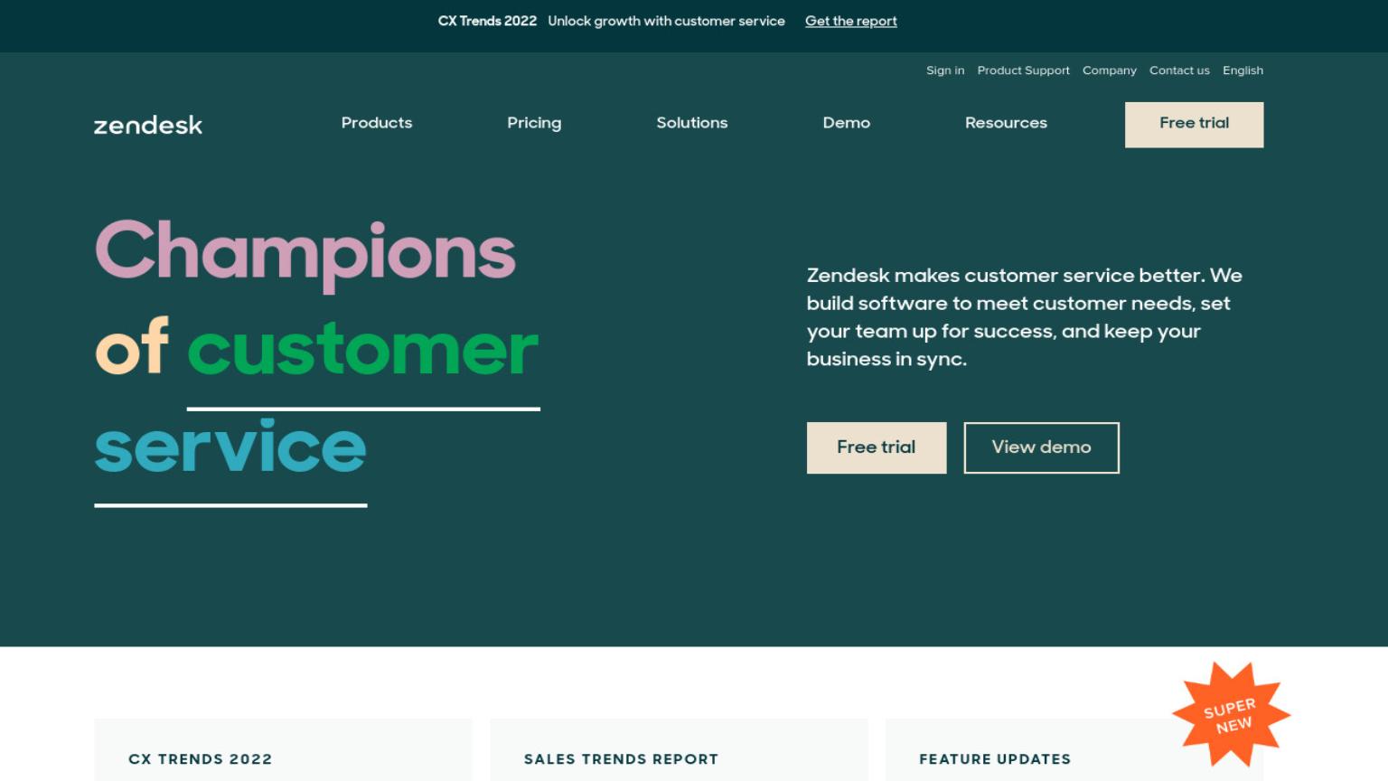
Task: Open the Sales Trends Report card
Action: click(679, 750)
